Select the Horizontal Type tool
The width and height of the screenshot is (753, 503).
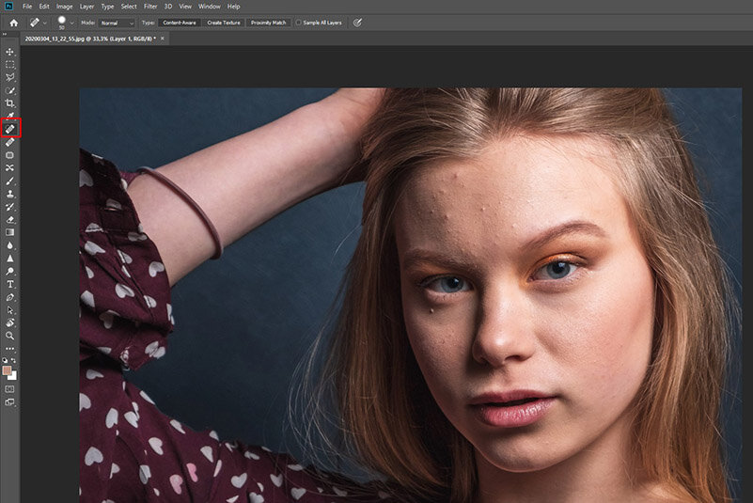(10, 283)
